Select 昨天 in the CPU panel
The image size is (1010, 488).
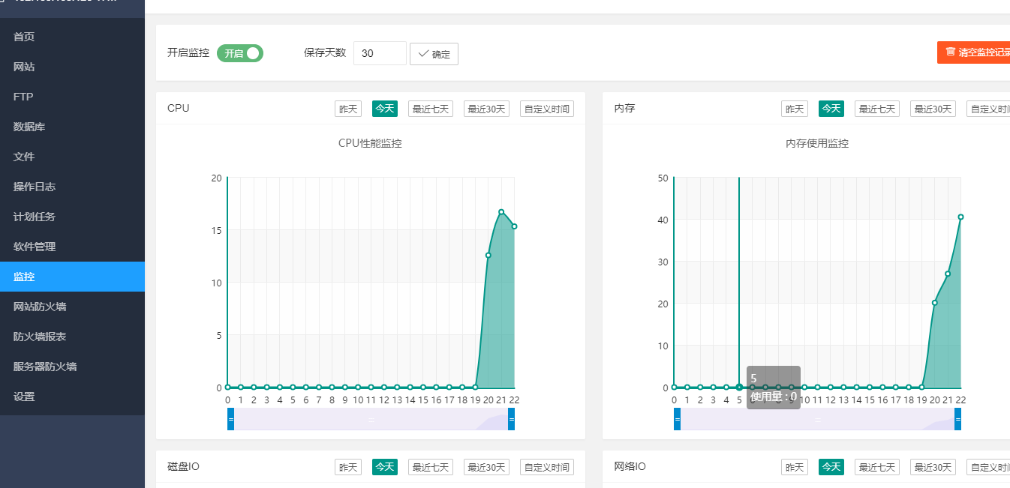(348, 109)
